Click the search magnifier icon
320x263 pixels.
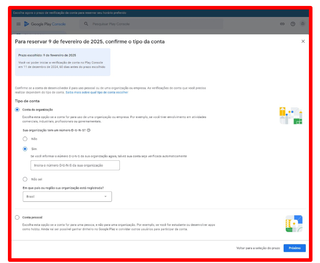click(x=86, y=24)
